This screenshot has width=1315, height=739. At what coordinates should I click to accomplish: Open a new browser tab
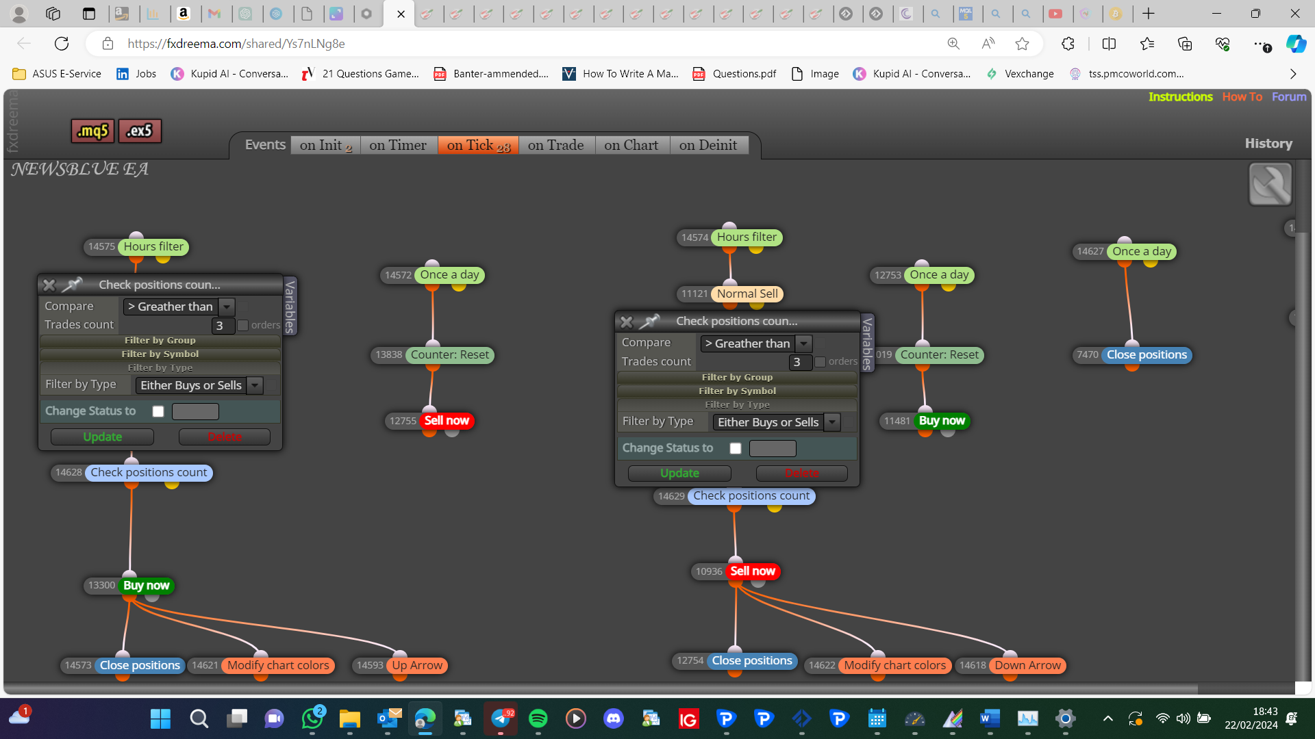[1149, 14]
